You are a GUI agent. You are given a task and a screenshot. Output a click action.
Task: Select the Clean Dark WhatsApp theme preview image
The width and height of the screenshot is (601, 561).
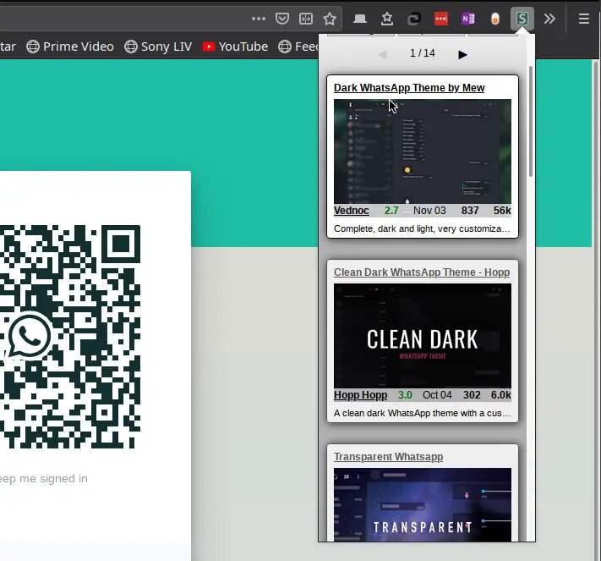[x=422, y=336]
